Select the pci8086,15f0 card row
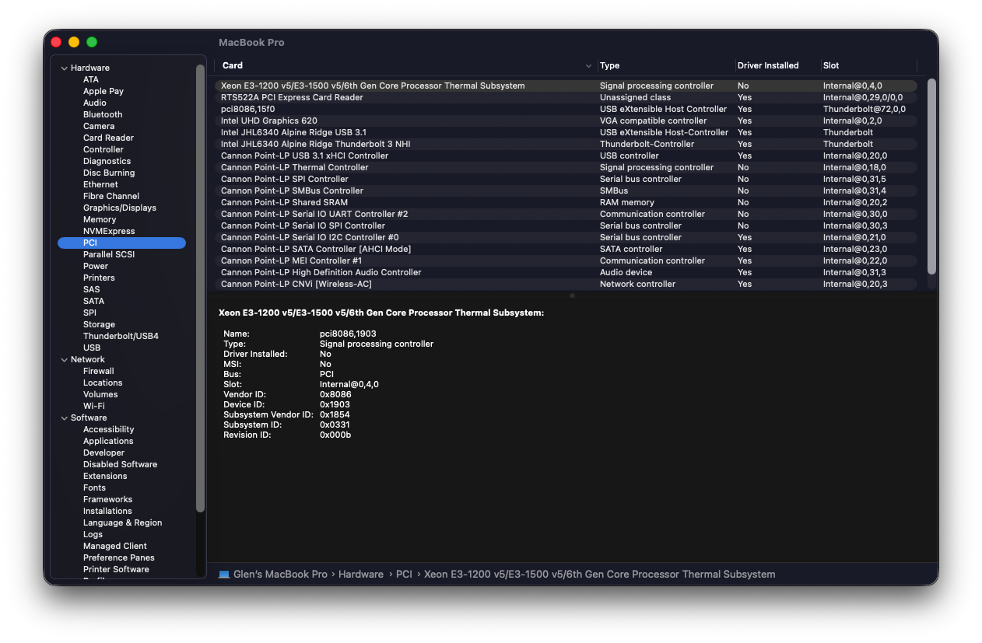This screenshot has width=982, height=643. (566, 109)
